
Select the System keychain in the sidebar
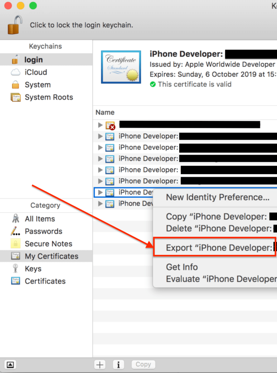coord(37,85)
